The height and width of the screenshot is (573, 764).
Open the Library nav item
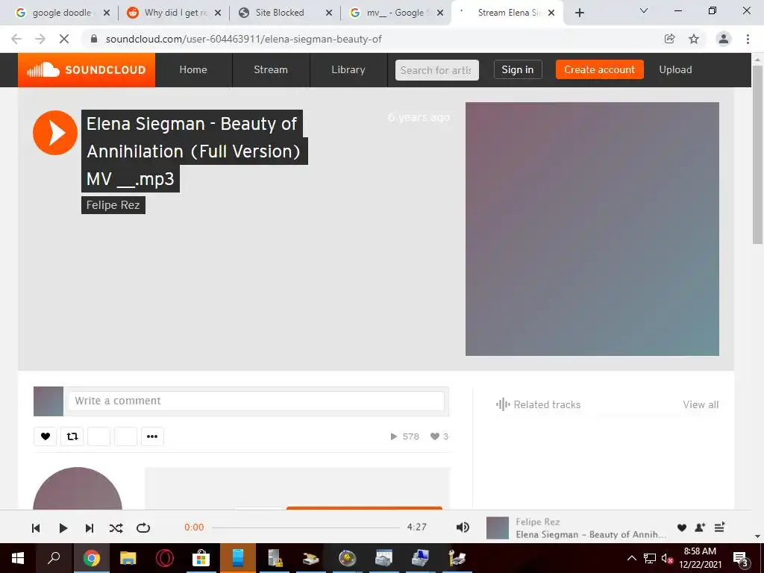coord(348,69)
